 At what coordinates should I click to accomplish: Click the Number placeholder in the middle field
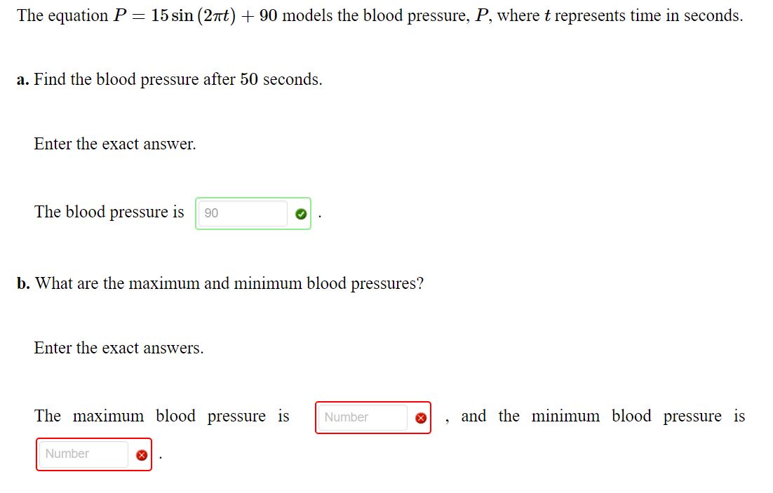[x=347, y=417]
